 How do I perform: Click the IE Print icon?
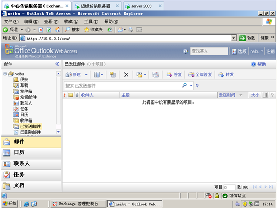coord(131,30)
